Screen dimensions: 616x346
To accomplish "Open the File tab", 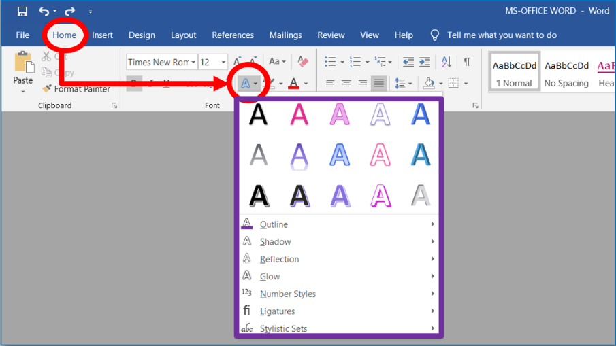I will (22, 35).
